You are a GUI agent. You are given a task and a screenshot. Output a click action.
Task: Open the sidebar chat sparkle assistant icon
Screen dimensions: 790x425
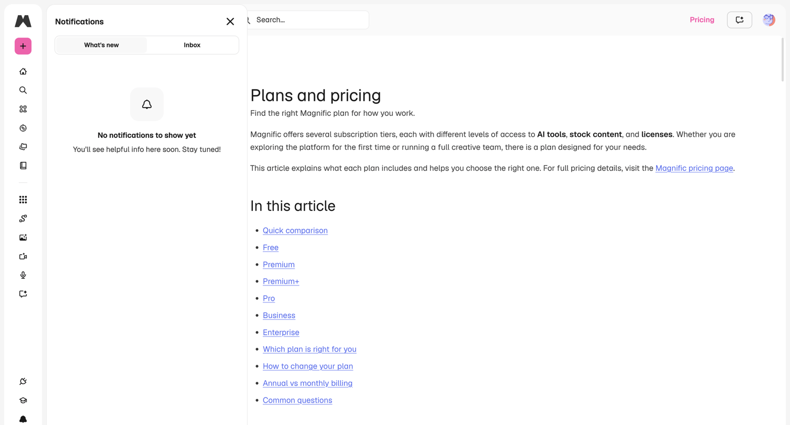click(x=23, y=294)
